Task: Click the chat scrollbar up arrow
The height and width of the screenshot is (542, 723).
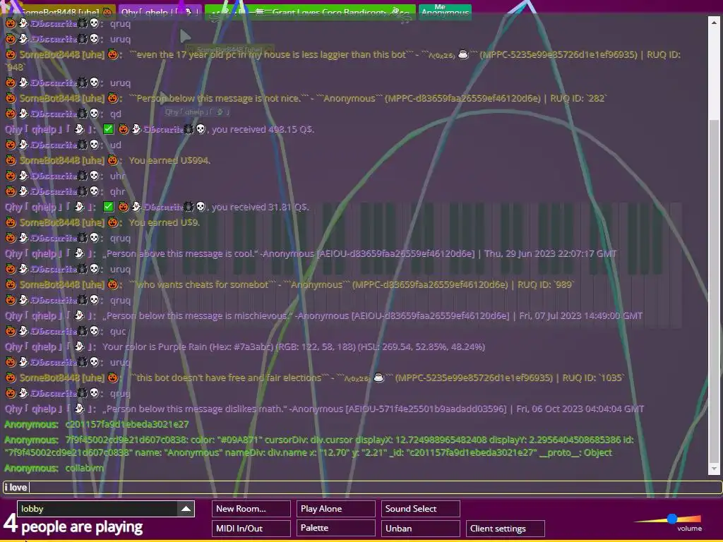Action: coord(714,22)
